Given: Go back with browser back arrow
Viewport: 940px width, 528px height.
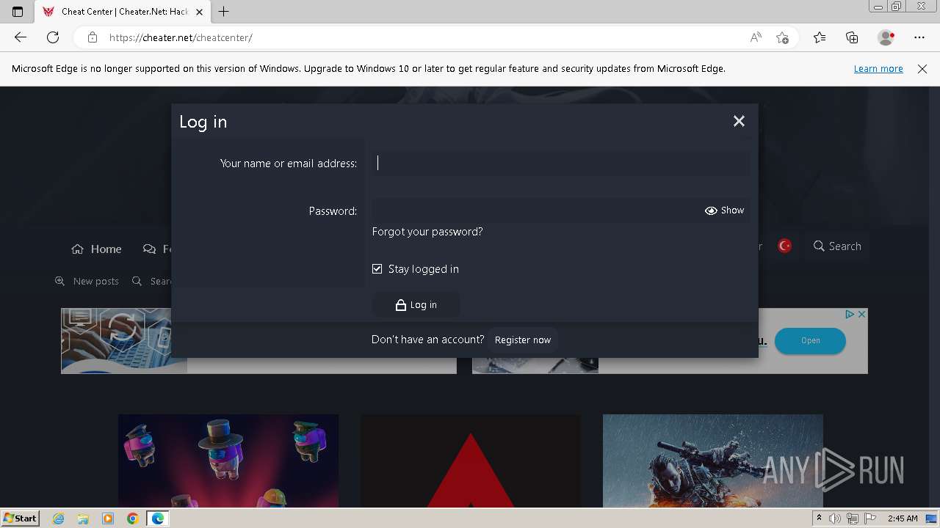Looking at the screenshot, I should (x=21, y=37).
